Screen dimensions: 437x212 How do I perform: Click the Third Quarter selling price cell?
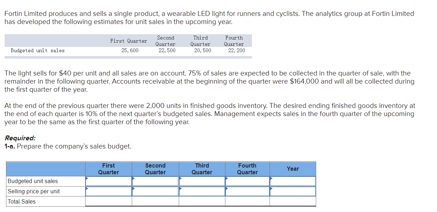202,191
